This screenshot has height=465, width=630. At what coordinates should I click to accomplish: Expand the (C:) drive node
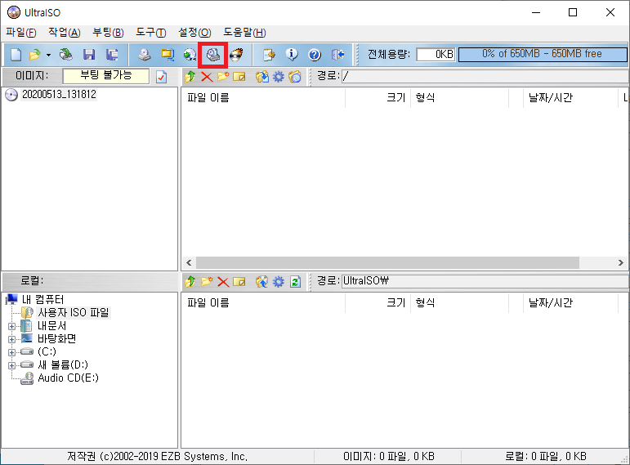(11, 352)
